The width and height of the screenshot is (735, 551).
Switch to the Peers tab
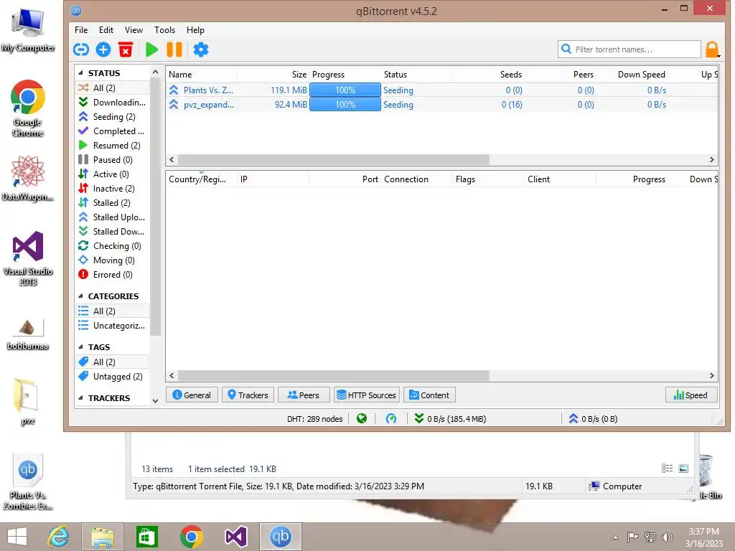[x=304, y=395]
